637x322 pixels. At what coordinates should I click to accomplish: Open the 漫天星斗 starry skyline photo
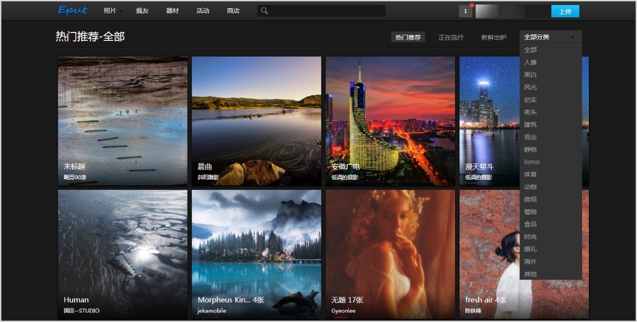tap(490, 121)
